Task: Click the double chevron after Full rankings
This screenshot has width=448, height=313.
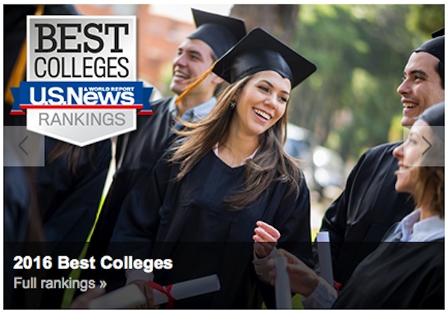Action: point(103,284)
